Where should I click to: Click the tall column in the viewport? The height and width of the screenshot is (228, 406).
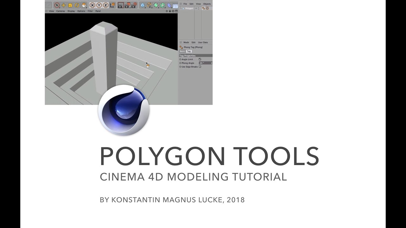[104, 57]
